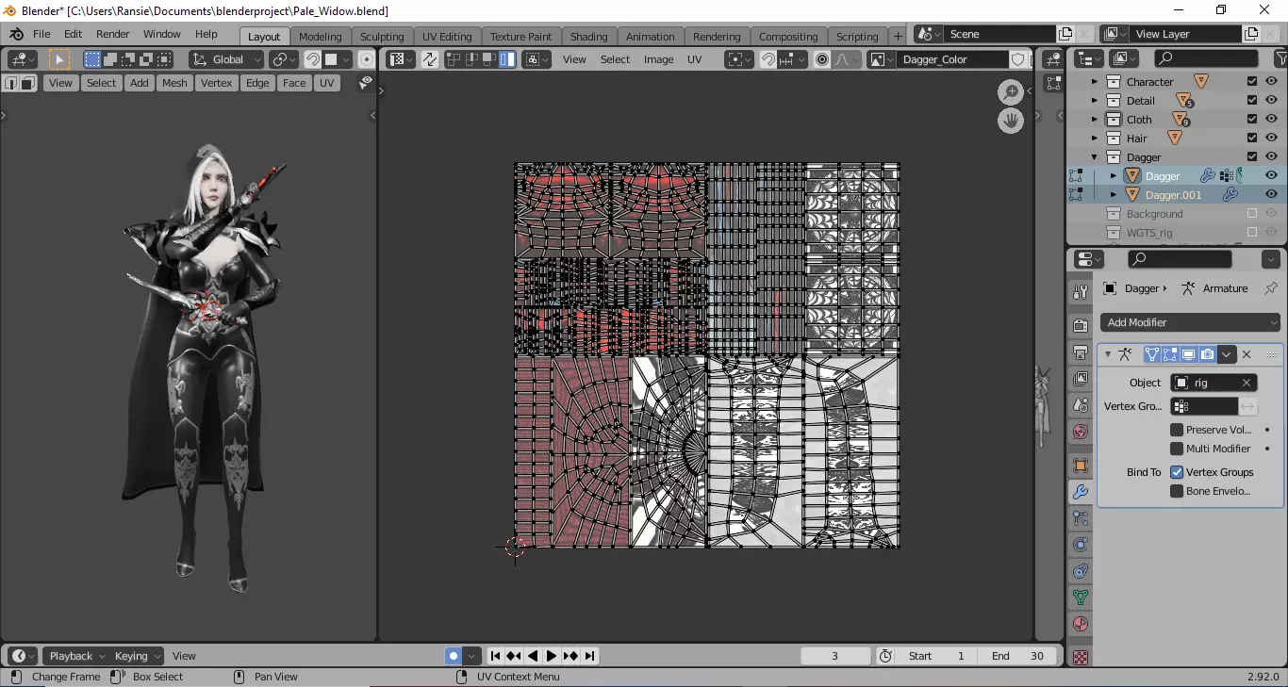Expand the Character collection
This screenshot has height=687, width=1288.
coord(1095,82)
